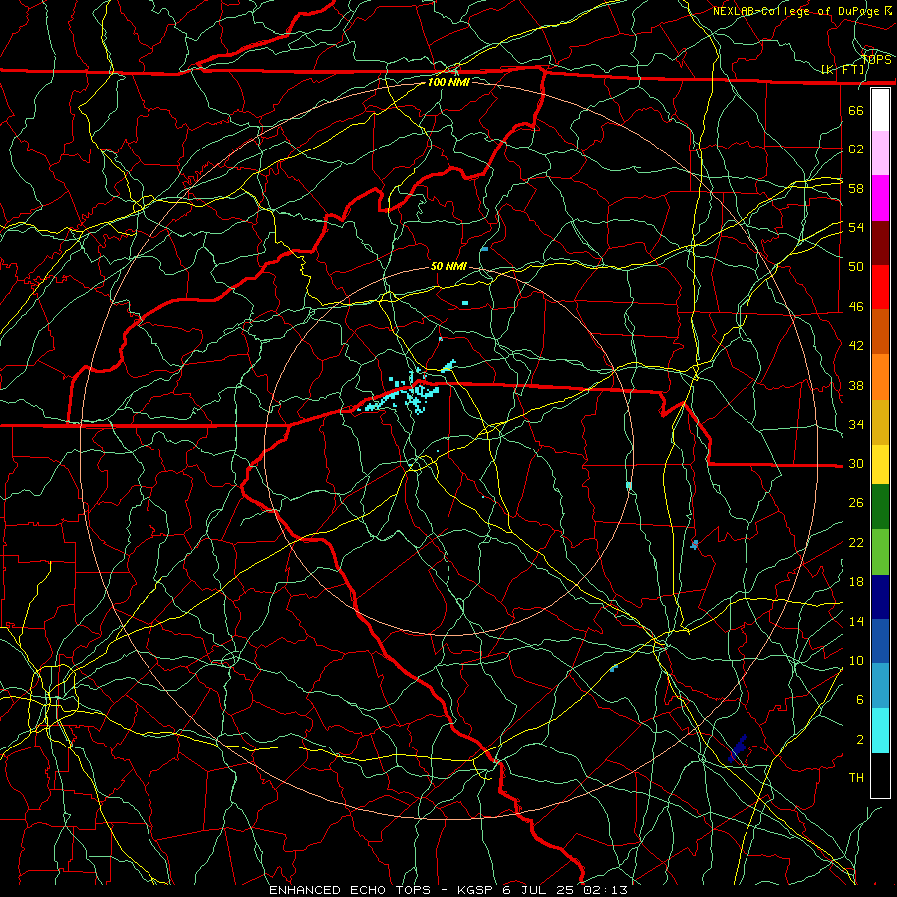Click the bright red legend swatch
Screen dimensions: 897x897
pos(880,287)
